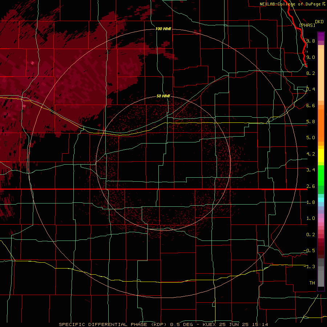Click the 4.2 value on the color scale

tap(311, 154)
